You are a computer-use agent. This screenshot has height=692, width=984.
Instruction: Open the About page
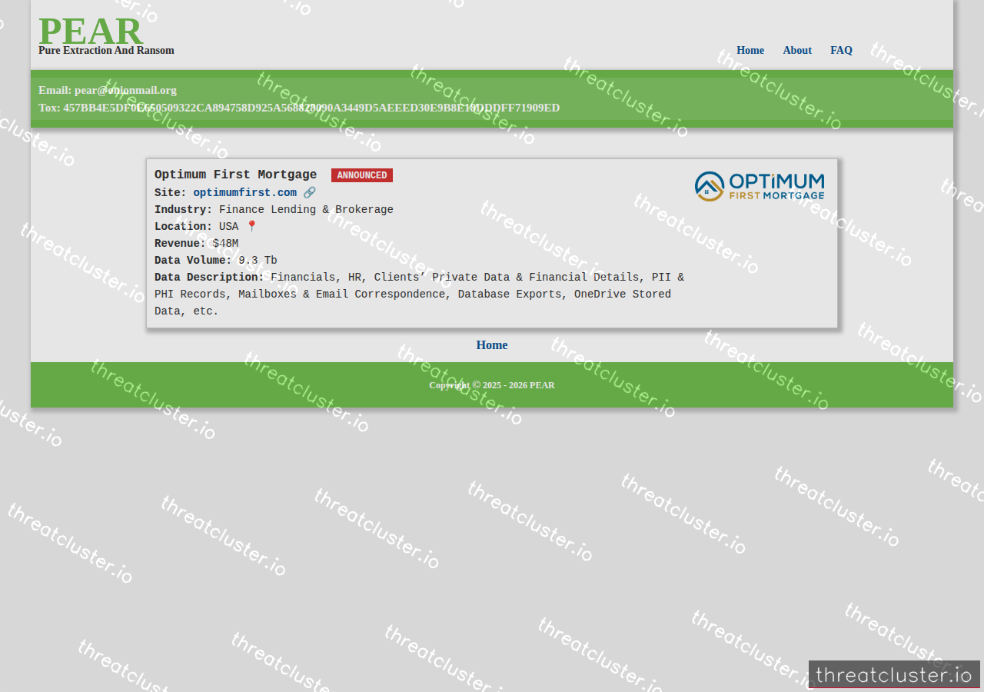pos(797,51)
